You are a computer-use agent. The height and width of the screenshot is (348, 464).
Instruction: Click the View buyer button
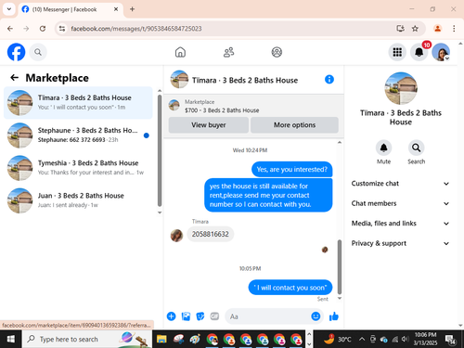[x=209, y=125]
